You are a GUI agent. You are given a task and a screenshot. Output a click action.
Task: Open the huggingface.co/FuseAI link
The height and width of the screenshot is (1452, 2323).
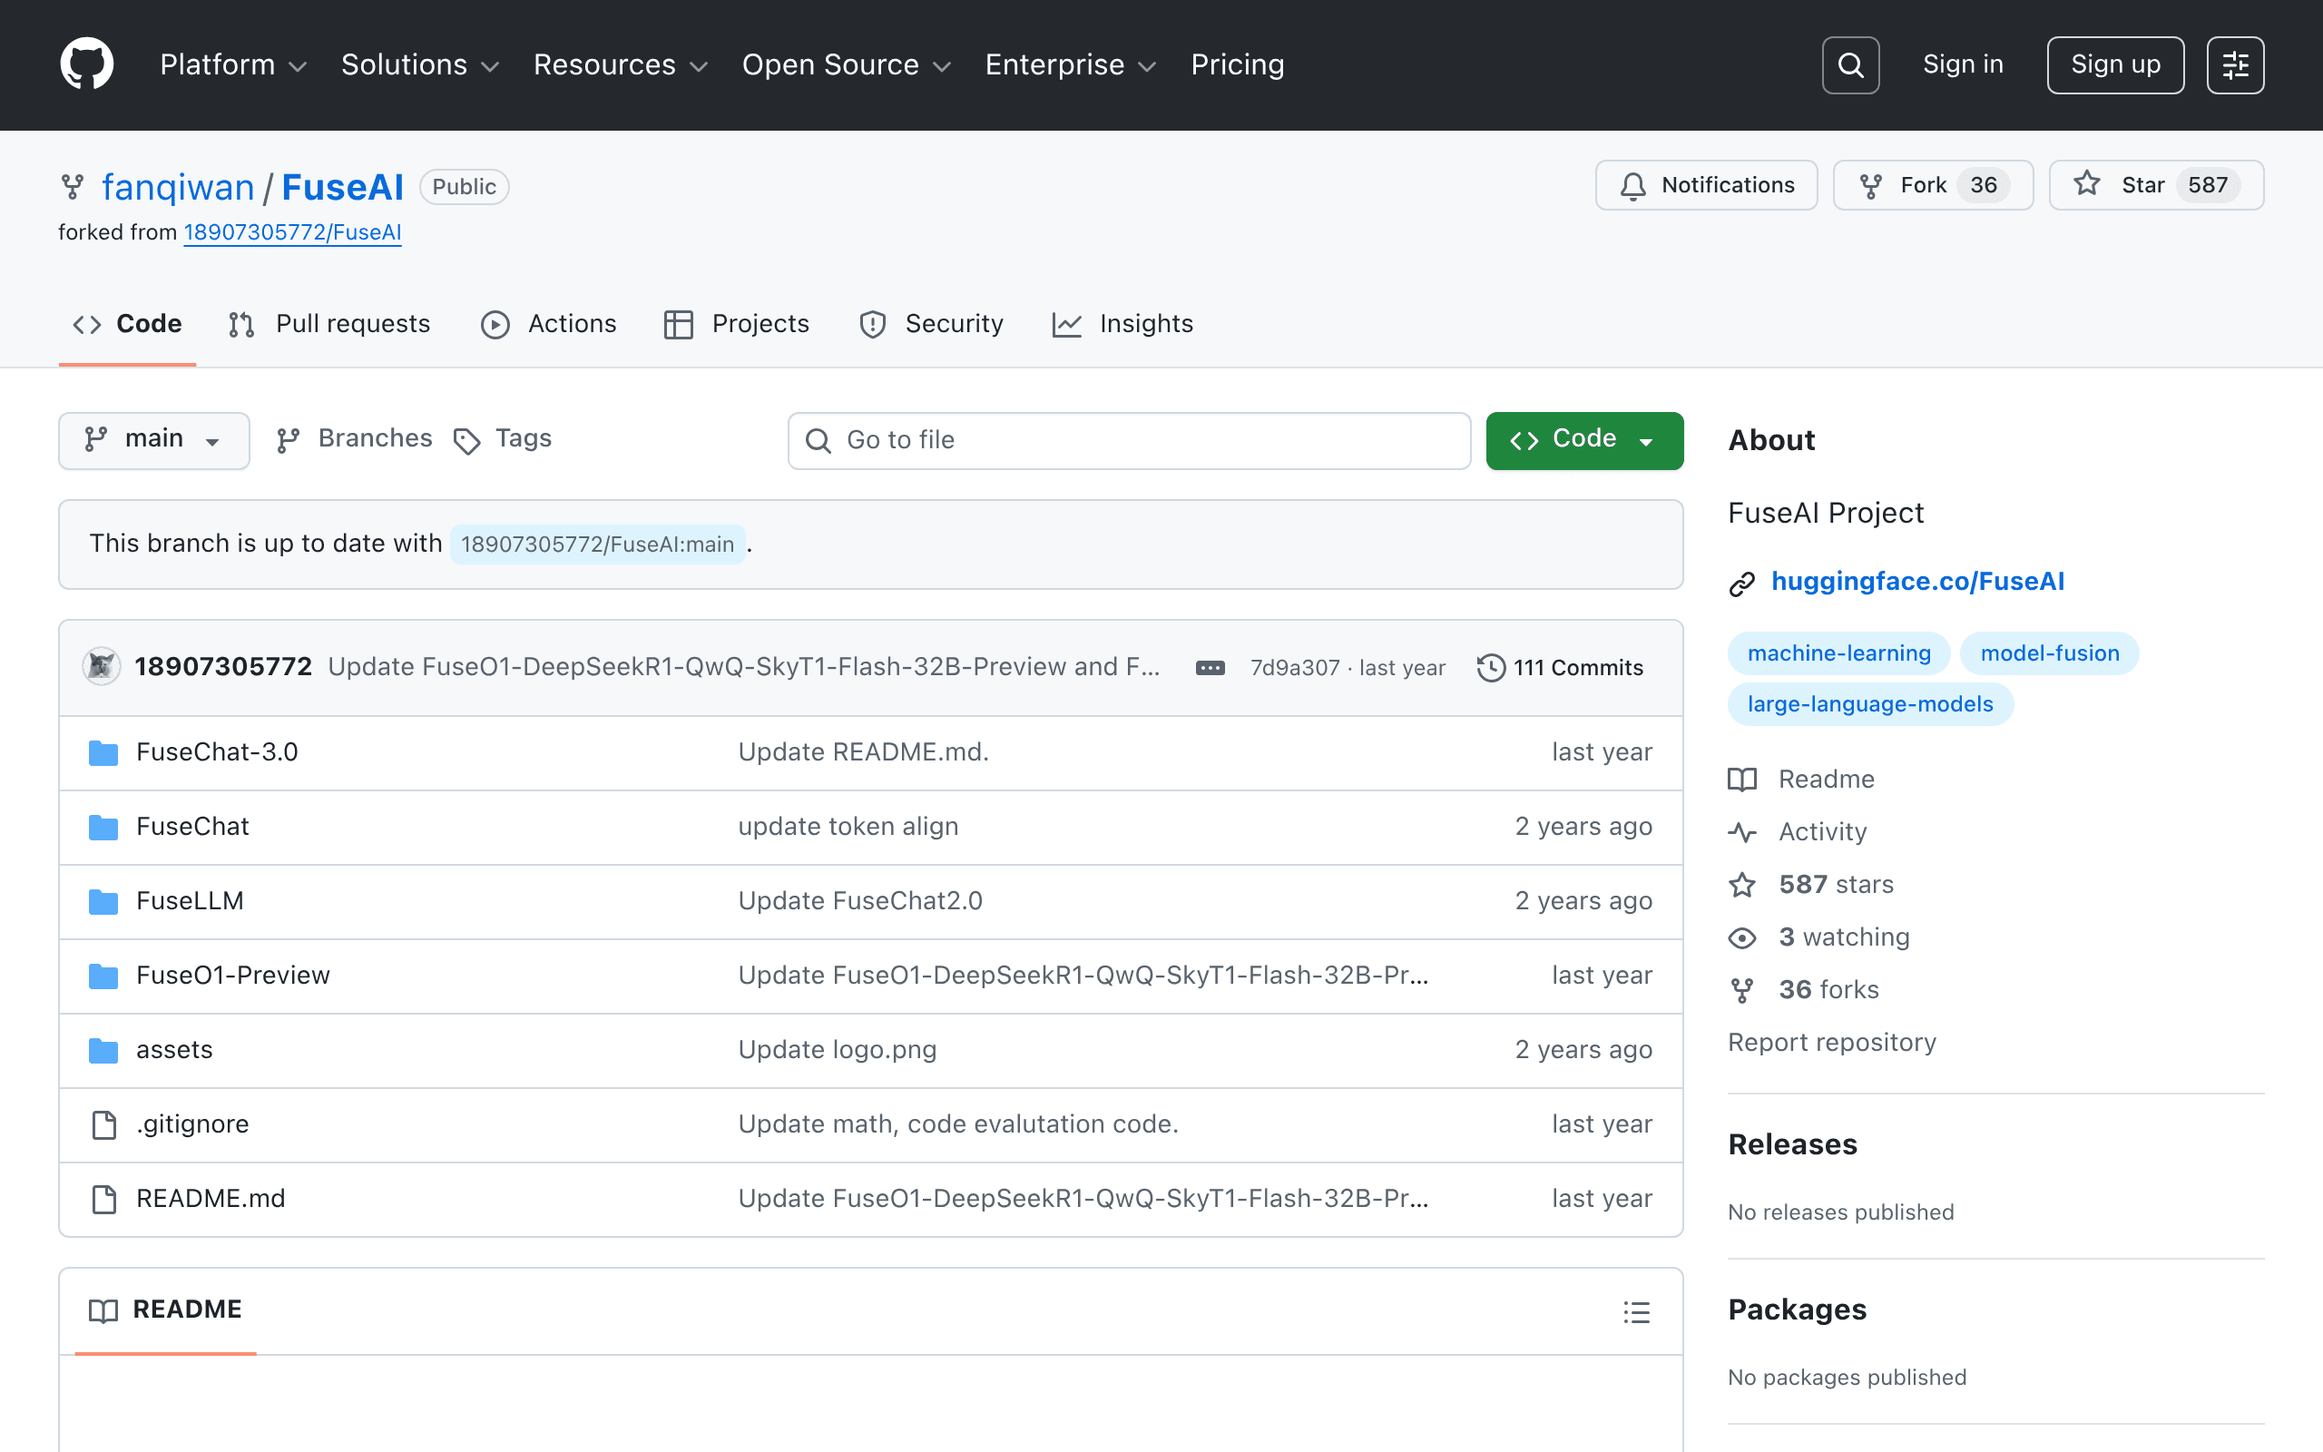click(1918, 582)
